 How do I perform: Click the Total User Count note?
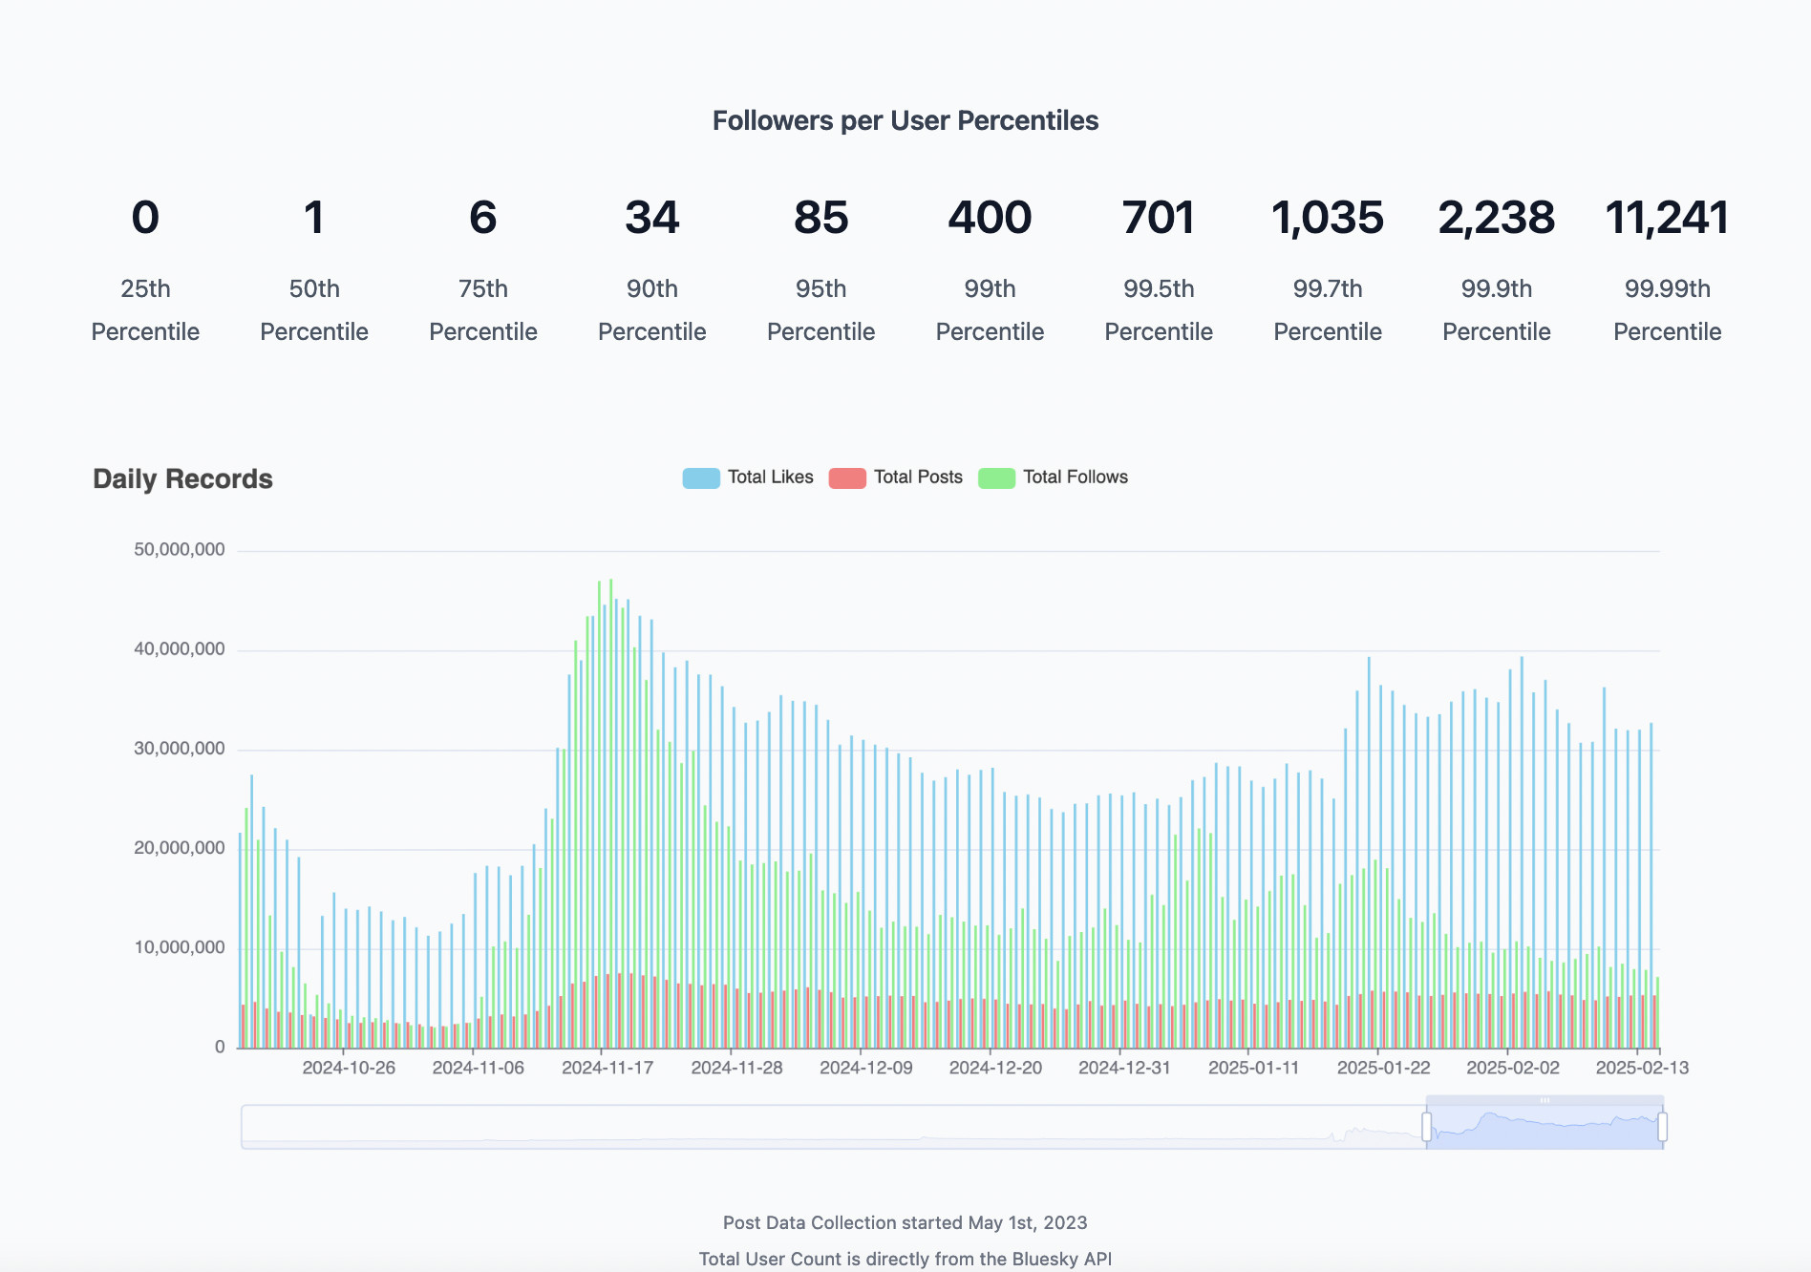pos(905,1259)
